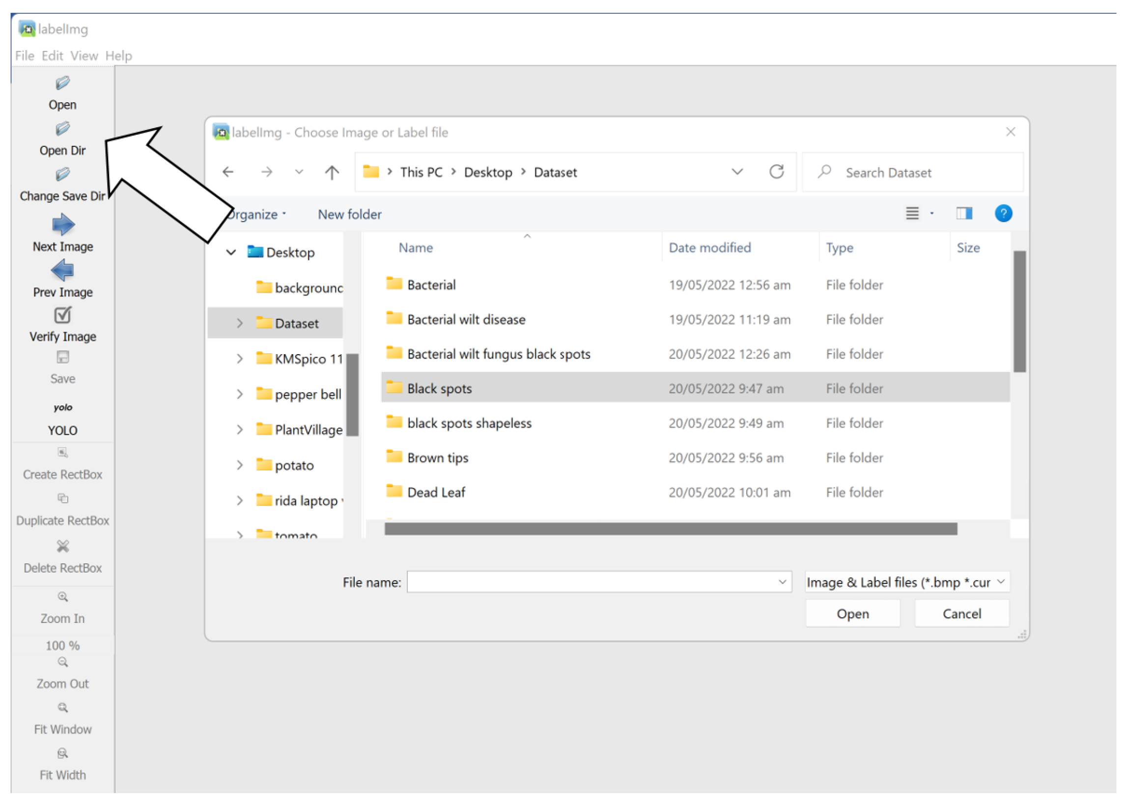This screenshot has width=1130, height=806.
Task: Open the Edit menu
Action: (x=52, y=56)
